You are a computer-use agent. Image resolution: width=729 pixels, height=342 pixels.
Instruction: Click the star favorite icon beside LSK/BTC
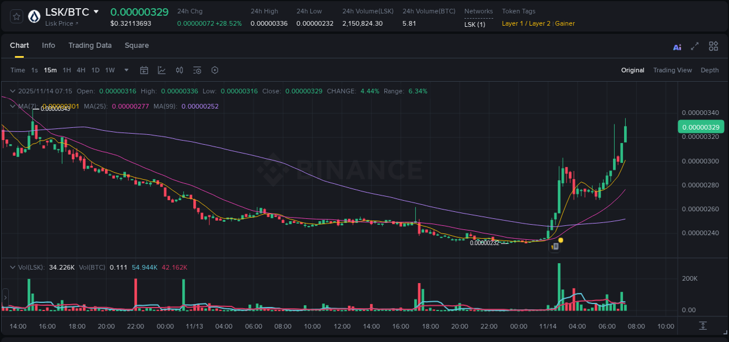point(16,16)
